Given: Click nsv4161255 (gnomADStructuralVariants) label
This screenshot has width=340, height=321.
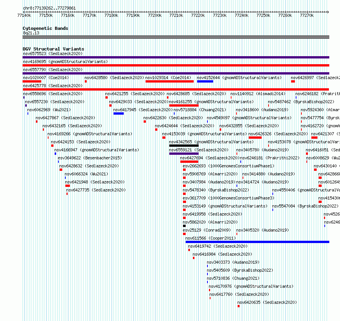Looking at the screenshot, I should (211, 102).
